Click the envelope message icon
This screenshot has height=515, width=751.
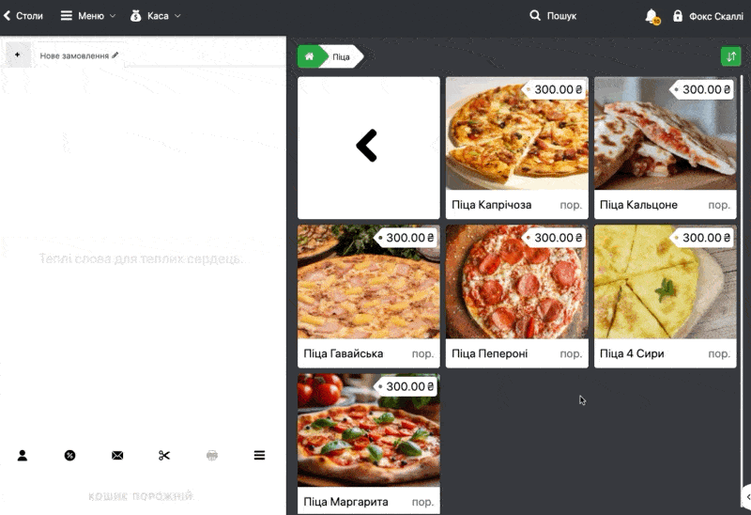point(117,456)
